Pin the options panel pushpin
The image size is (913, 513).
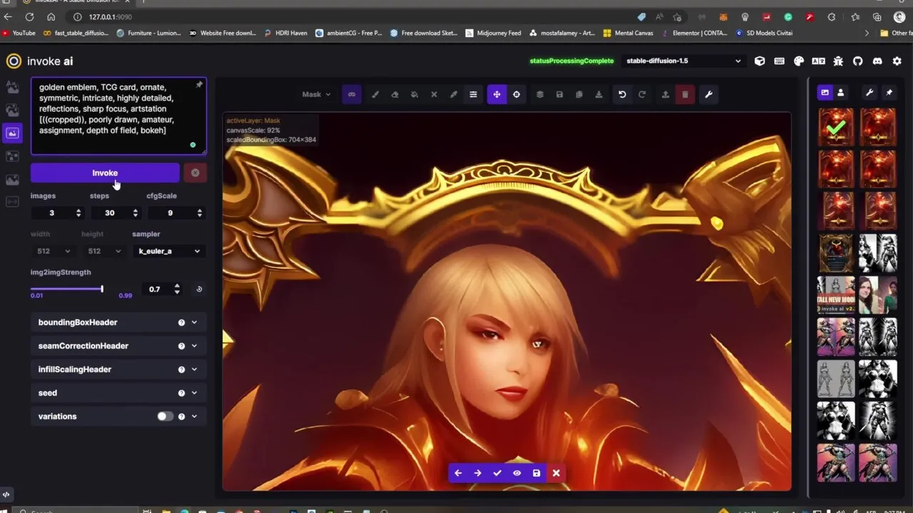point(199,85)
